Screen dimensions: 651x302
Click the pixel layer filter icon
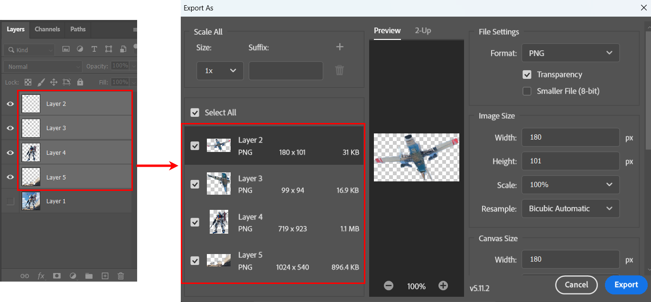click(x=66, y=49)
